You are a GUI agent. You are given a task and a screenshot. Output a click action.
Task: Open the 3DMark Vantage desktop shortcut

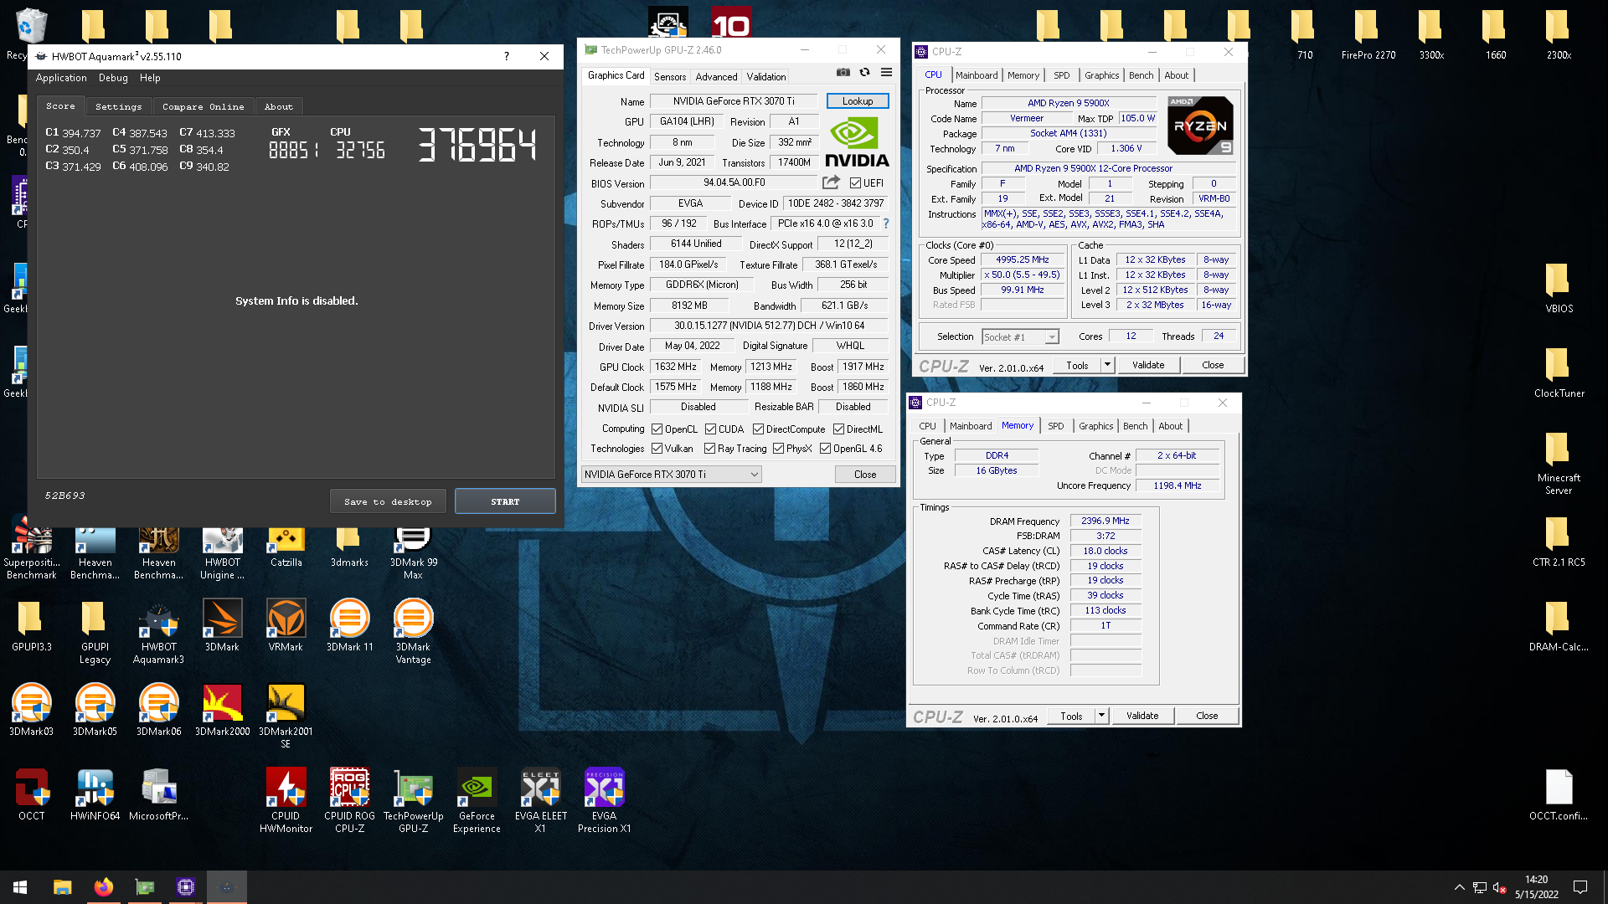click(413, 631)
